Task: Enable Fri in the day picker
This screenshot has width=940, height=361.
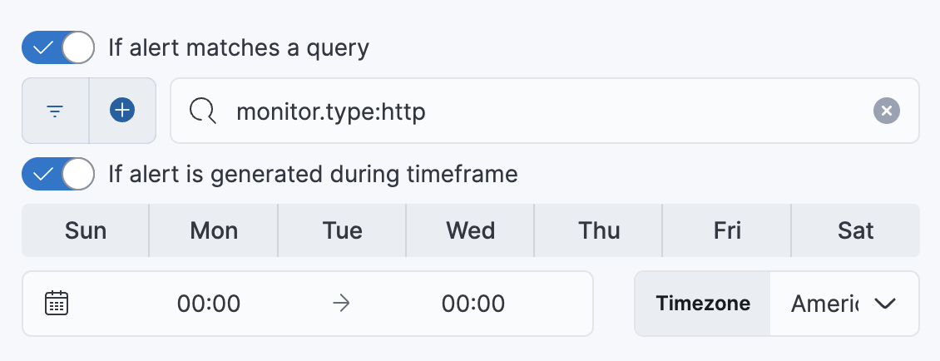Action: click(726, 230)
